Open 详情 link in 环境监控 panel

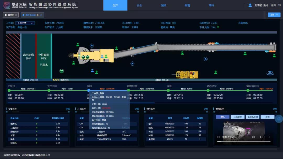point(137,109)
